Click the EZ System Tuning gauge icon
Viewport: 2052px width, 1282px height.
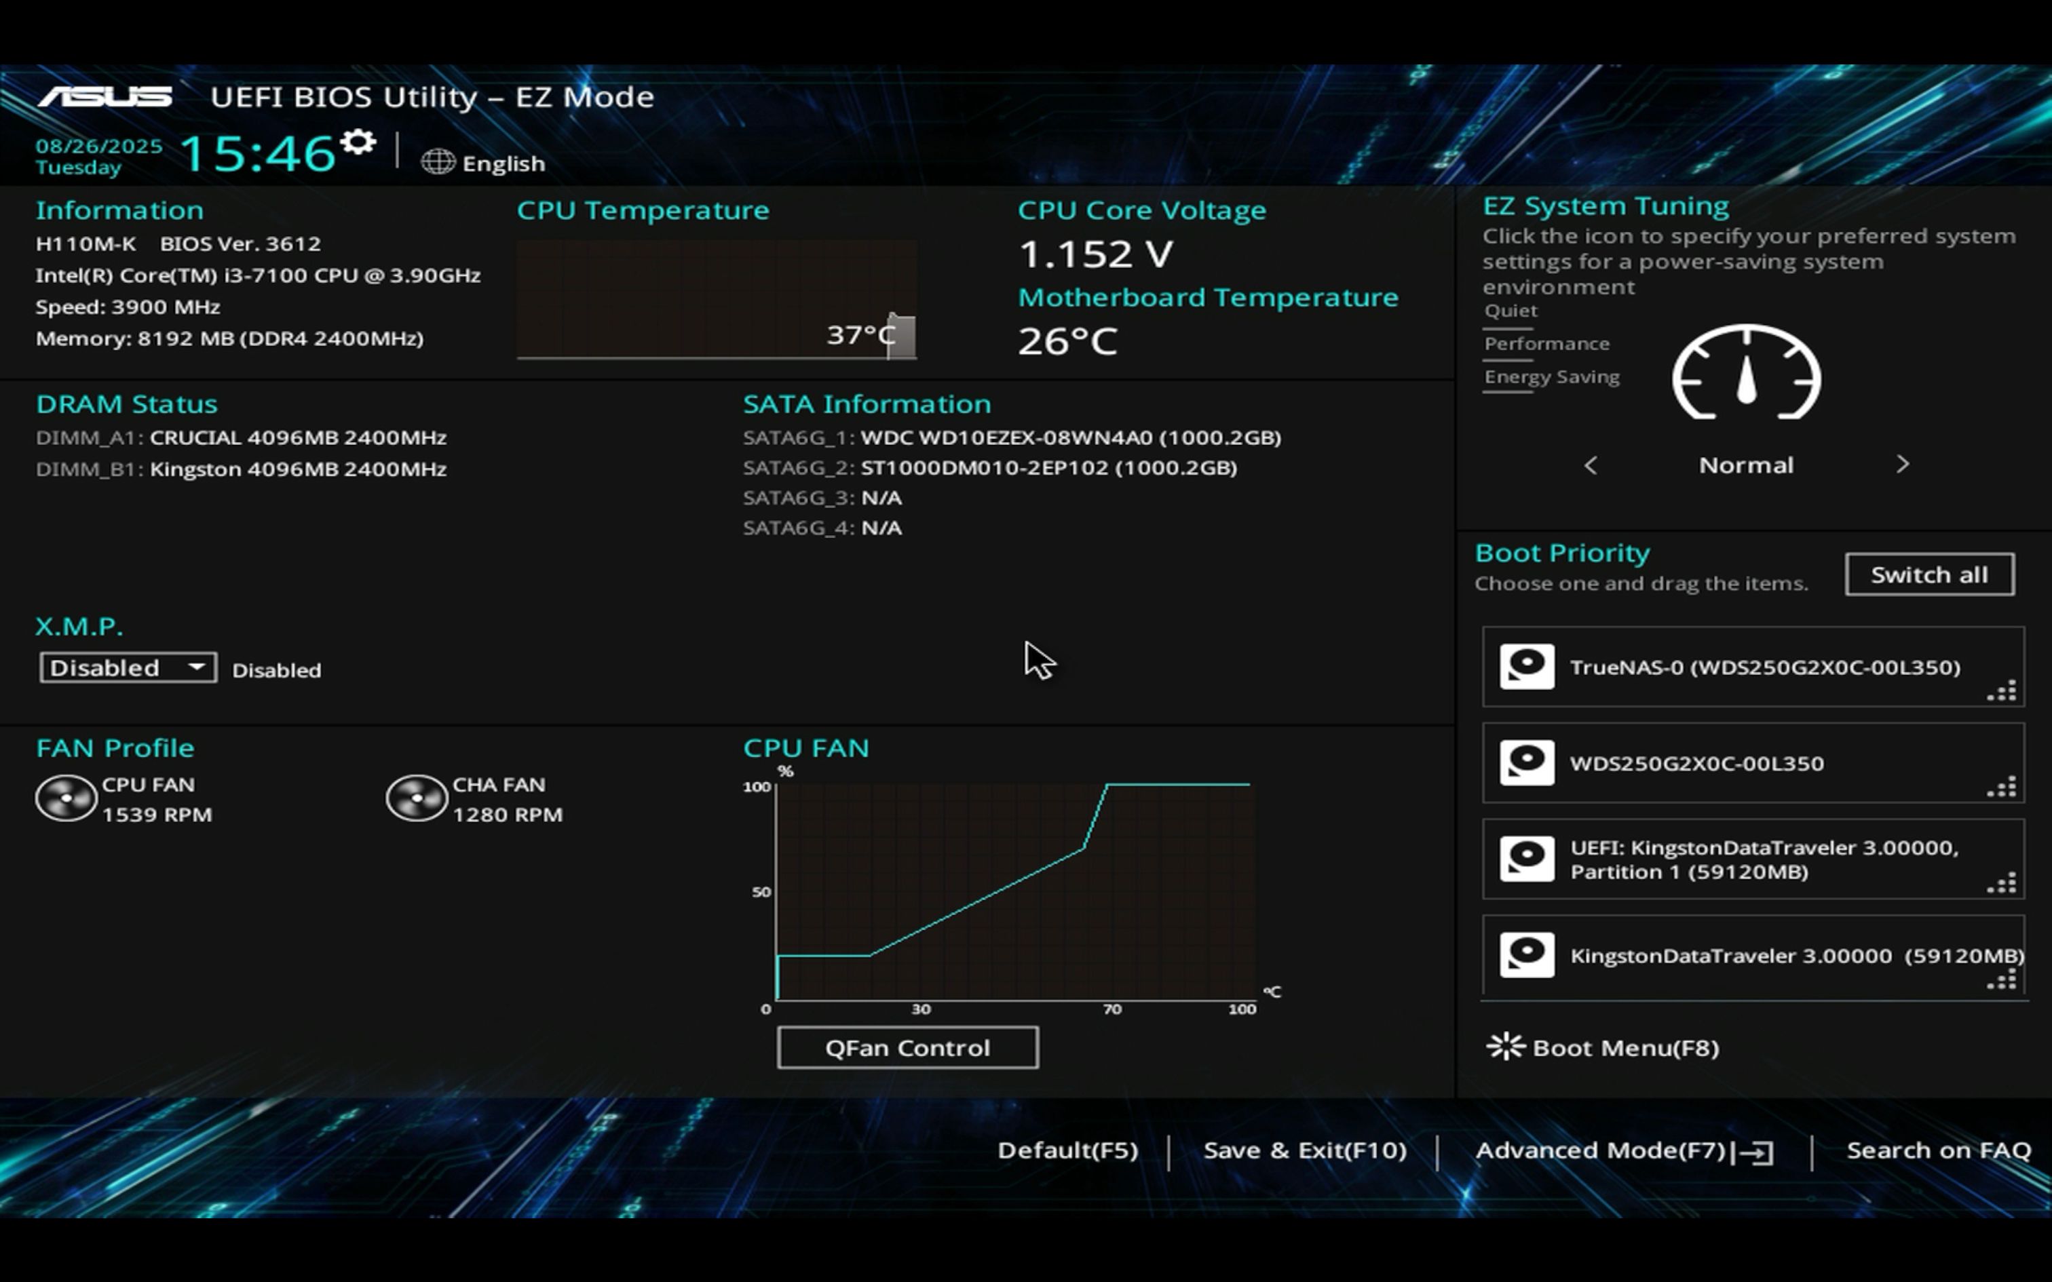[1746, 374]
